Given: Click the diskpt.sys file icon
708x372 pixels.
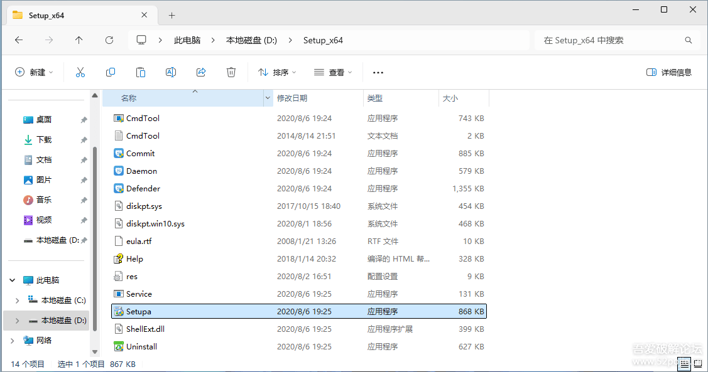Looking at the screenshot, I should click(x=118, y=206).
